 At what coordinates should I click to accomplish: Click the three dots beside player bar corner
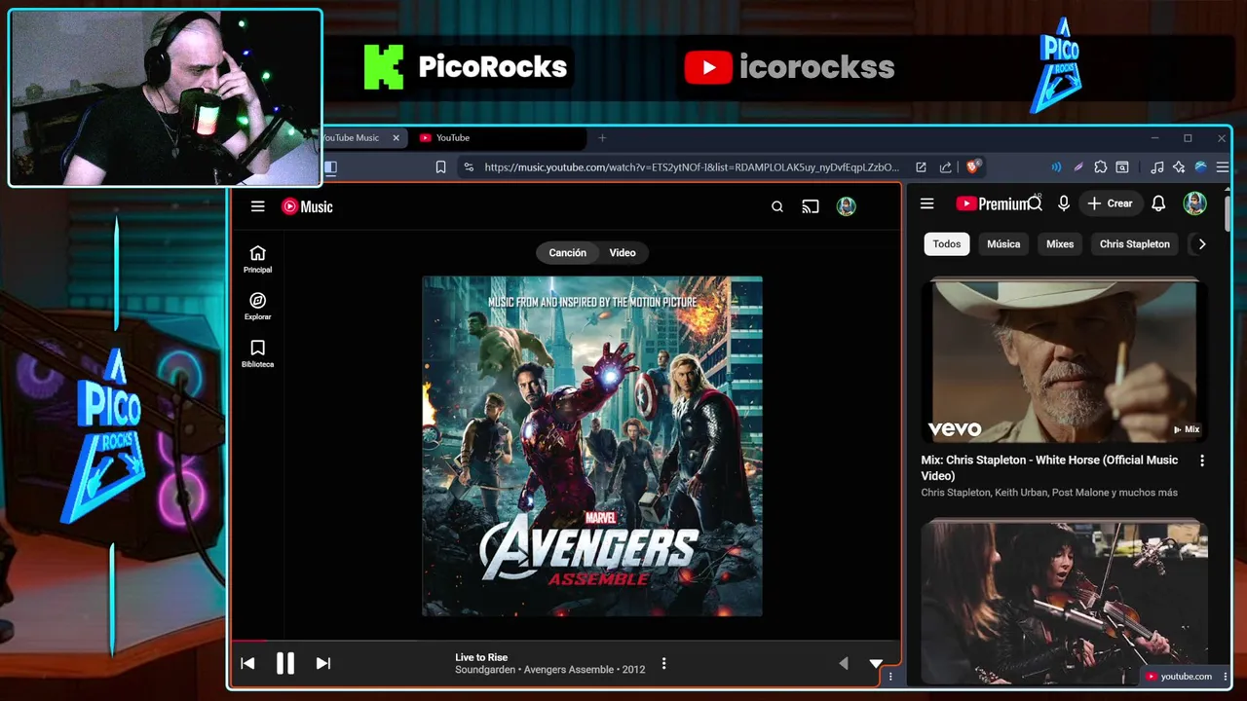(x=890, y=677)
